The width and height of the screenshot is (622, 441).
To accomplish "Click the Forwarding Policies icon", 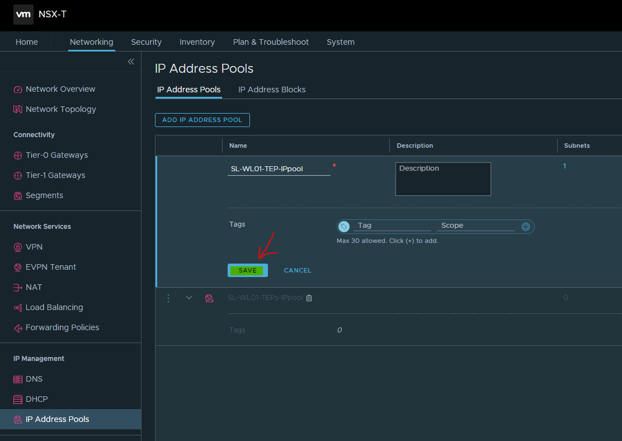I will 18,328.
